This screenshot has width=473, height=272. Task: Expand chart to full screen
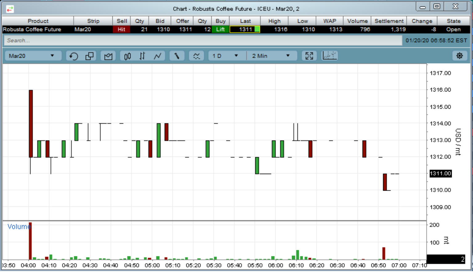coord(309,56)
